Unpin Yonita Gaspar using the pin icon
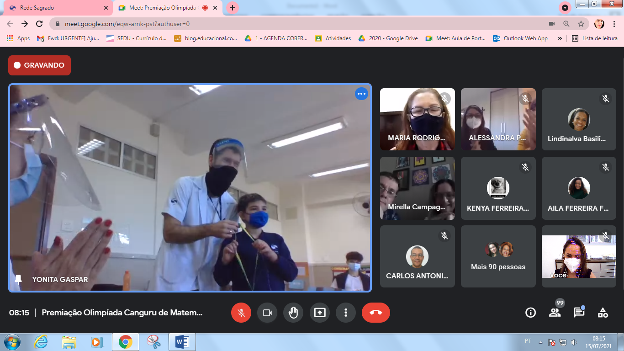This screenshot has width=624, height=351. pyautogui.click(x=18, y=279)
